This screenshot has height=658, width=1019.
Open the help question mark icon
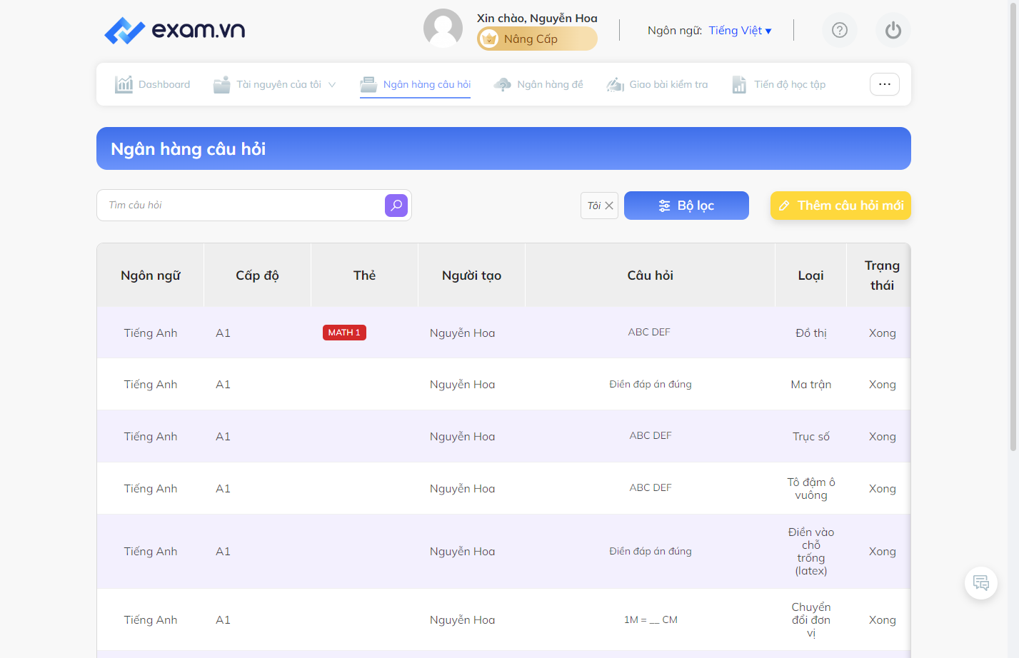click(840, 30)
